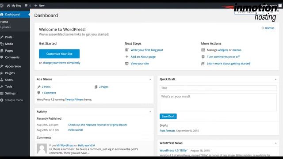283x159 pixels.
Task: Click the Tools wrench icon
Action: tap(2, 87)
